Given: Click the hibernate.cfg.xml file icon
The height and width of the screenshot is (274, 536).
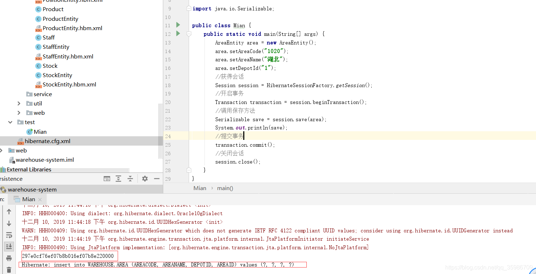Looking at the screenshot, I should (20, 141).
